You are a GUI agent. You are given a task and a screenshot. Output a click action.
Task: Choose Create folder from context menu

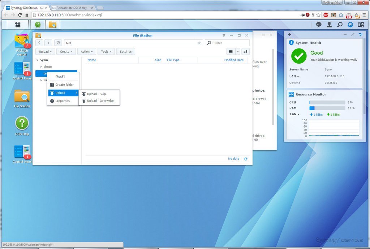tap(64, 85)
